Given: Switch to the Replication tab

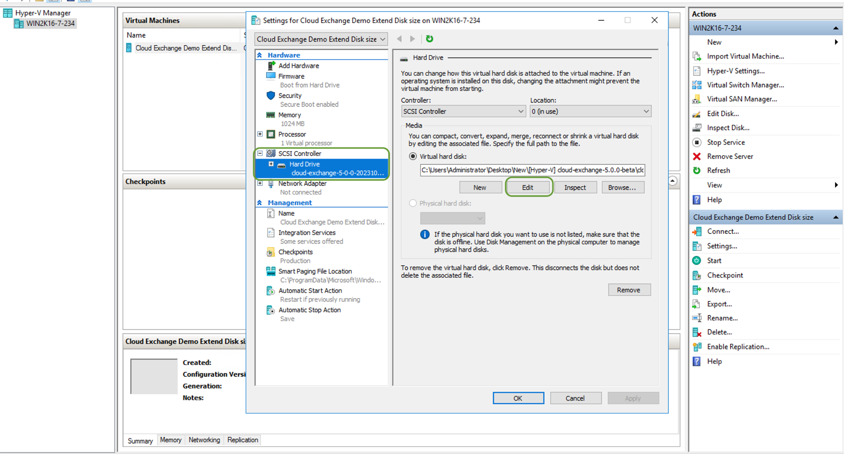Looking at the screenshot, I should pos(242,440).
